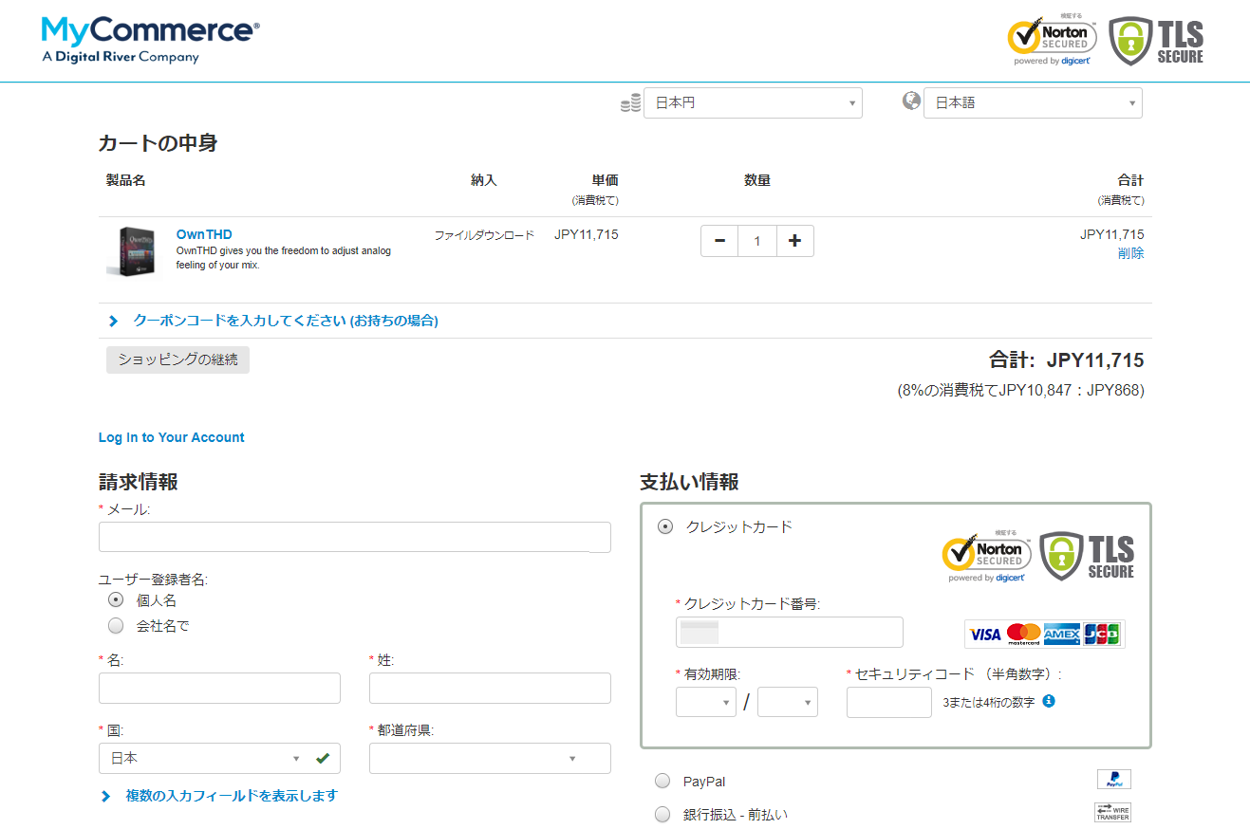This screenshot has height=829, width=1250.
Task: Click the クレジットカード番号 input field
Action: [790, 633]
